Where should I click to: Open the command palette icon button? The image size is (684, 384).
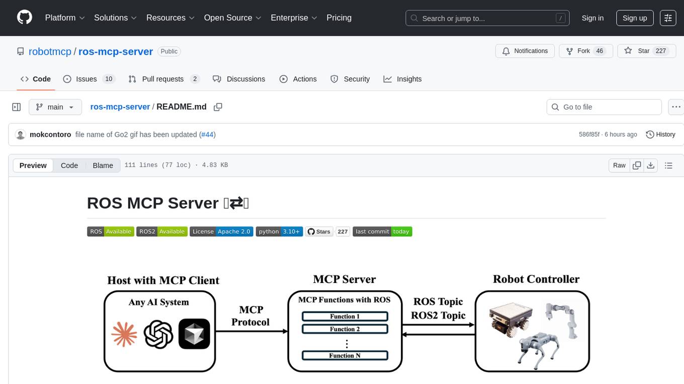click(x=668, y=18)
